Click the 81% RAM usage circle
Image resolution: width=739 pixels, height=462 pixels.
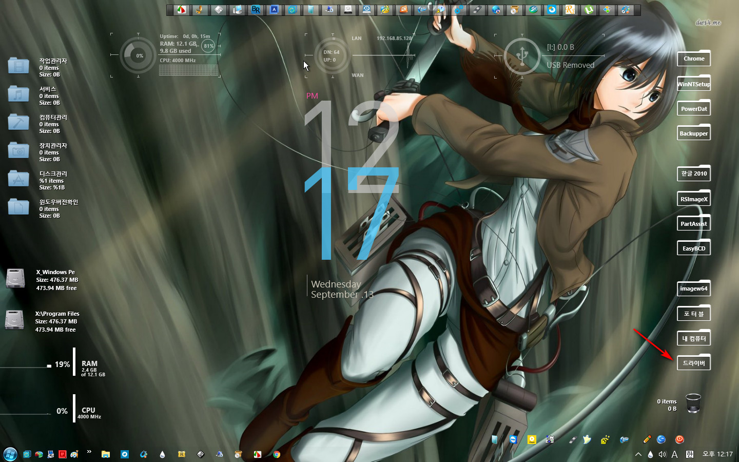click(208, 46)
